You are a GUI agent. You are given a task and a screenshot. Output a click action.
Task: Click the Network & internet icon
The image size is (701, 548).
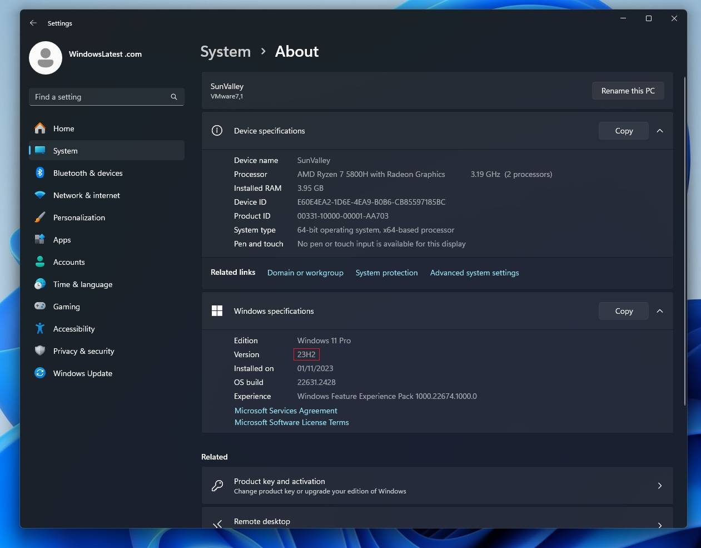(39, 195)
